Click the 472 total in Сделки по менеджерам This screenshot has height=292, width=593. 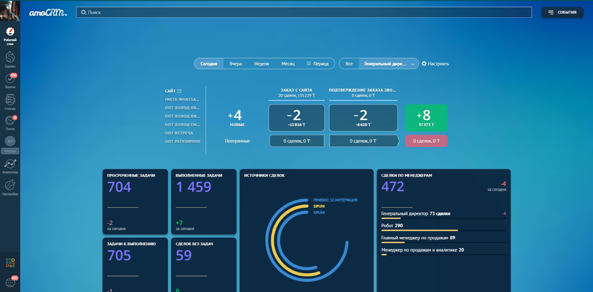click(393, 187)
